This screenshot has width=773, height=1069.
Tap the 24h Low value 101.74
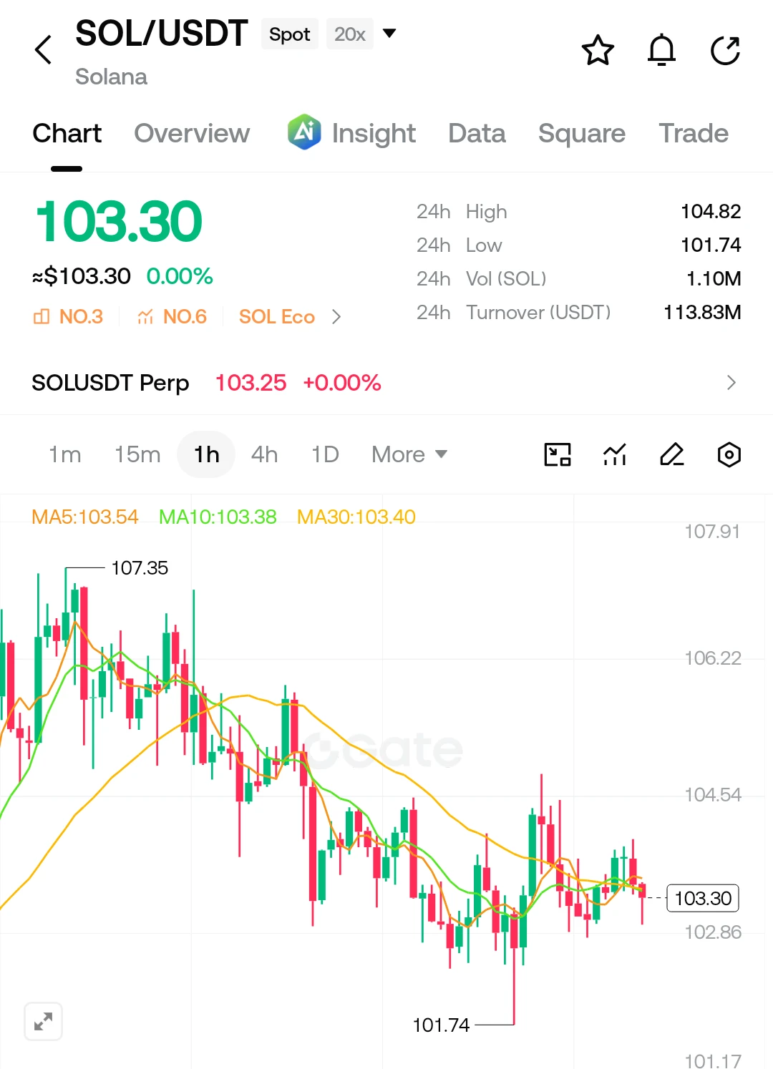(x=711, y=245)
